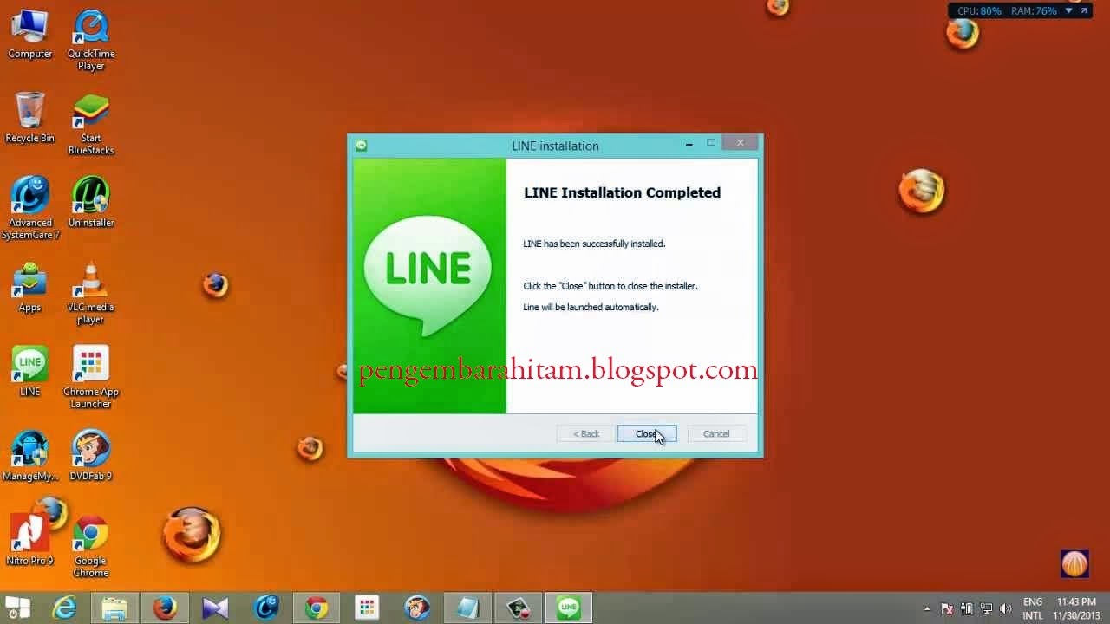Image resolution: width=1110 pixels, height=624 pixels.
Task: Launch VLC media player shortcut
Action: (x=91, y=294)
